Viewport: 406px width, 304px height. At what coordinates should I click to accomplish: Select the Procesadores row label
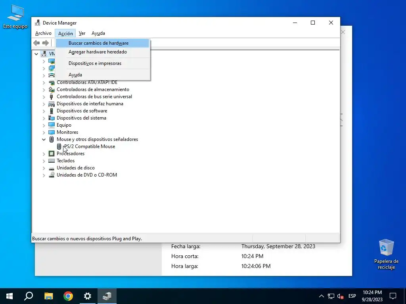click(x=71, y=154)
